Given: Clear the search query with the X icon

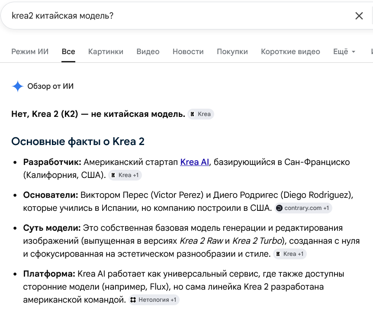Looking at the screenshot, I should [x=359, y=16].
